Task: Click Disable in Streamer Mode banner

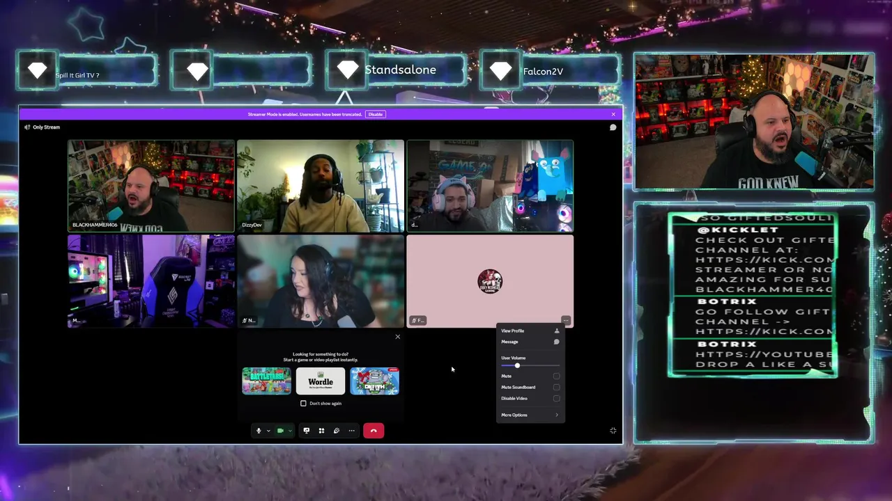Action: click(x=376, y=114)
